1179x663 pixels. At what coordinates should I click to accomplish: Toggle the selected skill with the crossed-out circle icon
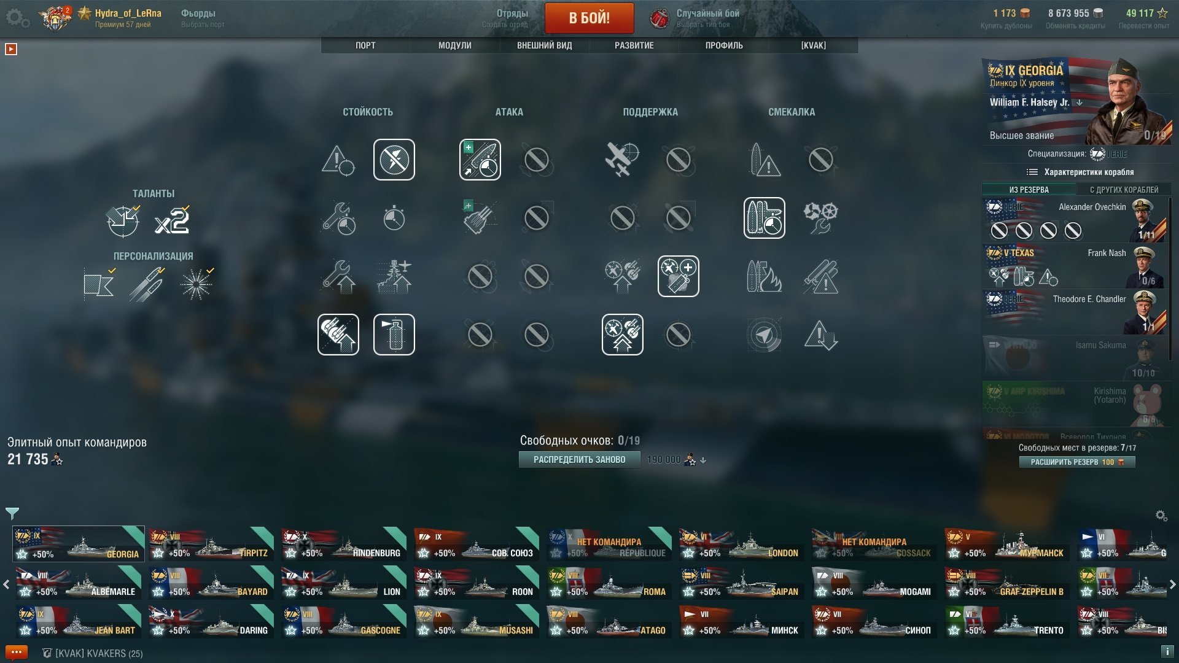[394, 160]
